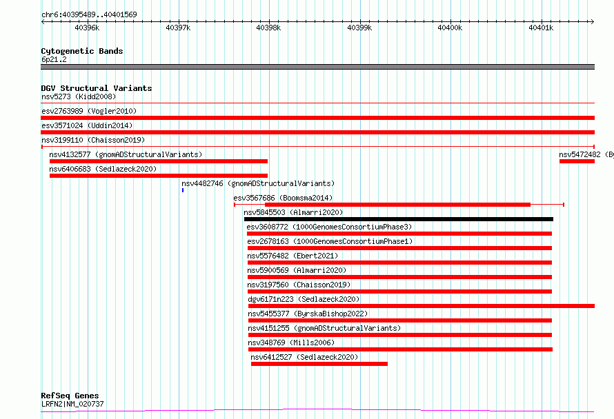Click nsv3197560 (Chaisson2019) label

tap(299, 285)
